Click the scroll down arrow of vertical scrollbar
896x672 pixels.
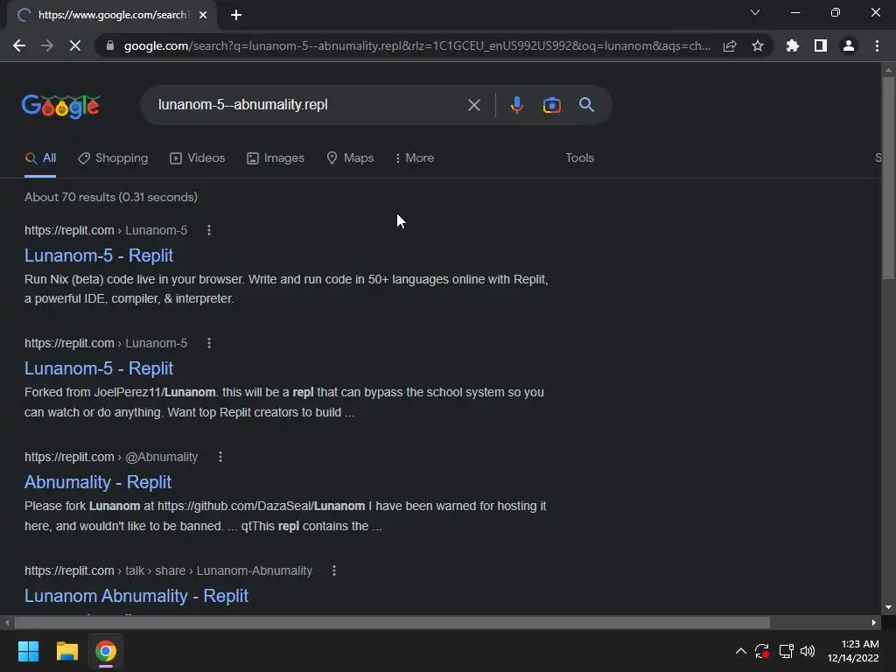tap(888, 607)
